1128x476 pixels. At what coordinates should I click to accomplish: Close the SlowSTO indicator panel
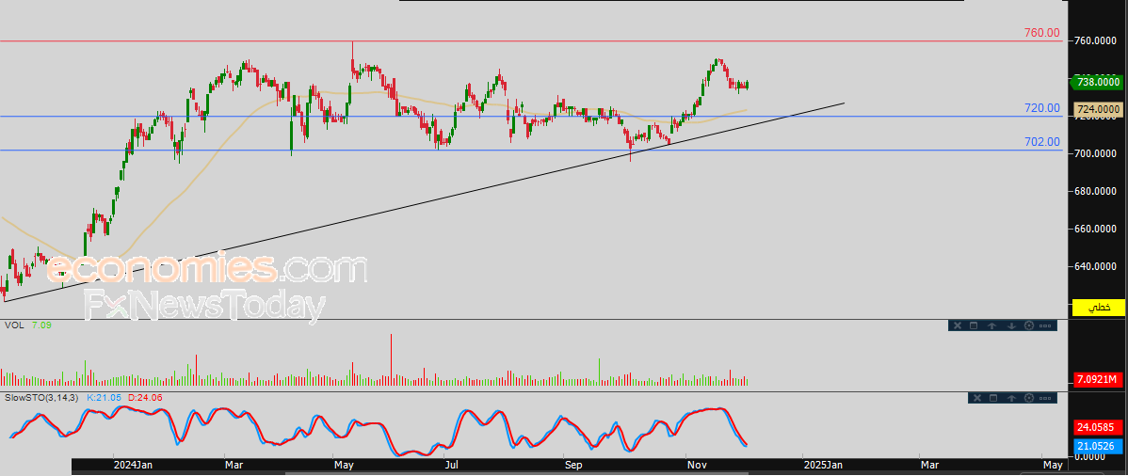976,398
